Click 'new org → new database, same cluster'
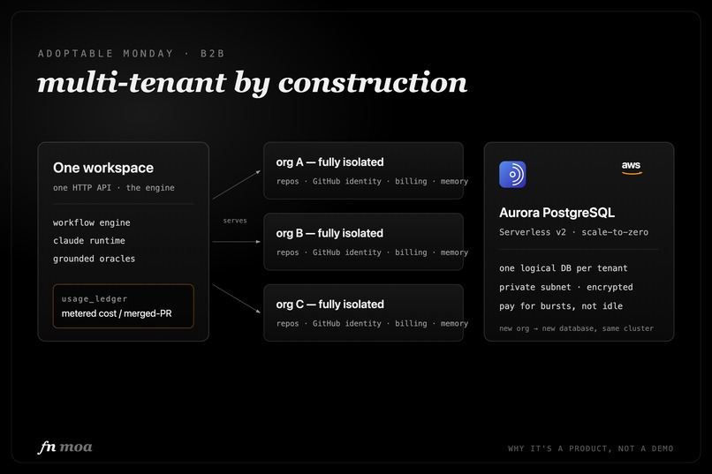This screenshot has width=712, height=474. click(x=576, y=328)
